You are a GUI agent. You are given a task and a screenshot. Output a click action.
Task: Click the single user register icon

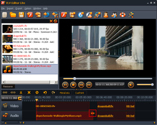tap(106, 15)
